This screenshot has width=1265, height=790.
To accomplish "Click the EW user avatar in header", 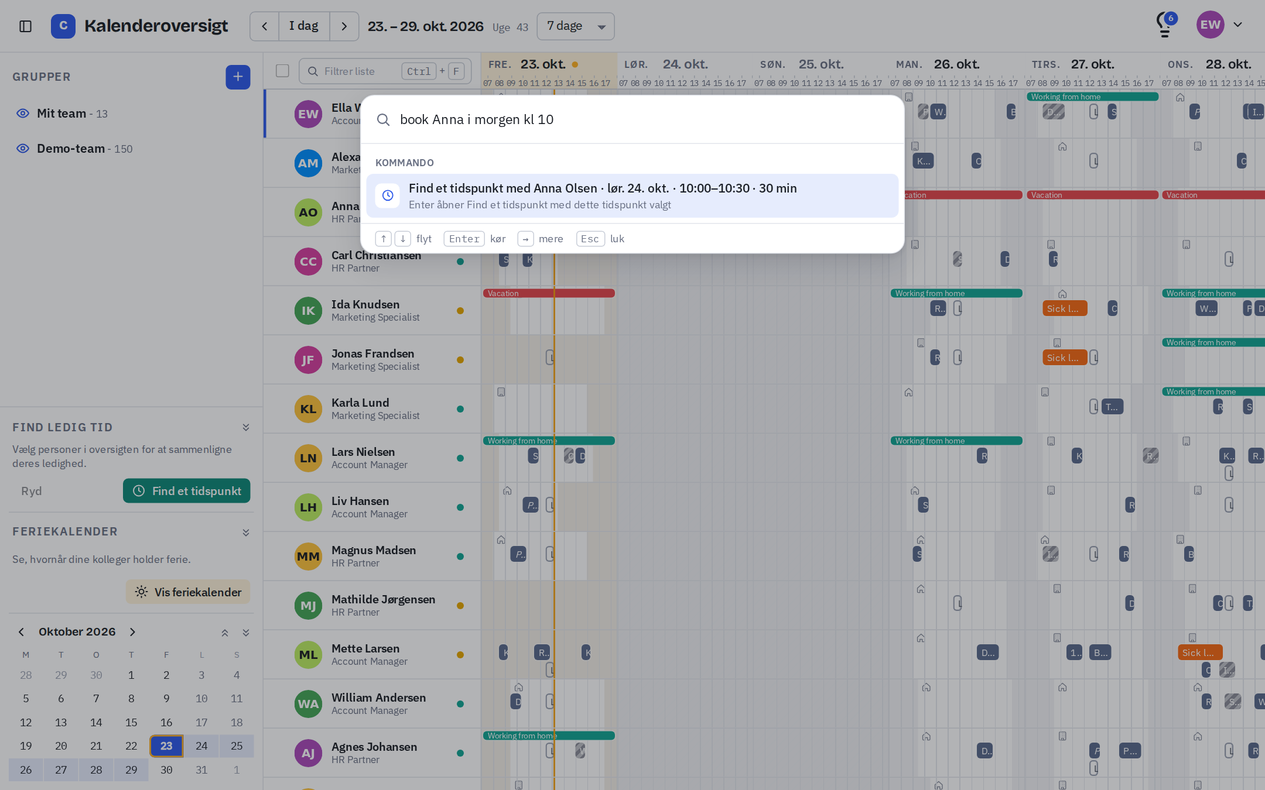I will coord(1210,25).
